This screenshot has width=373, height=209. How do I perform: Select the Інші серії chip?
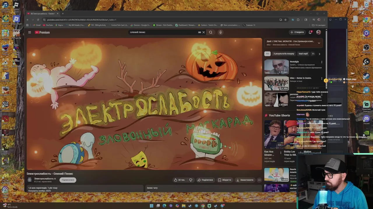303,54
